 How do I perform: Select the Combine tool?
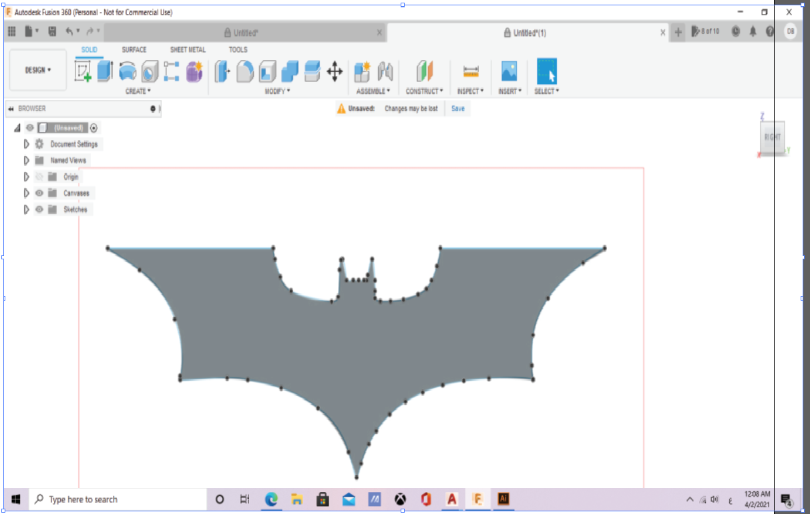tap(290, 71)
